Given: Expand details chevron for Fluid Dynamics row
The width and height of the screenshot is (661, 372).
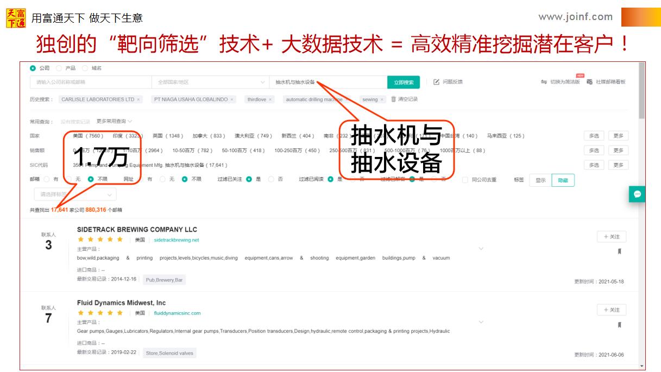Looking at the screenshot, I should click(481, 322).
